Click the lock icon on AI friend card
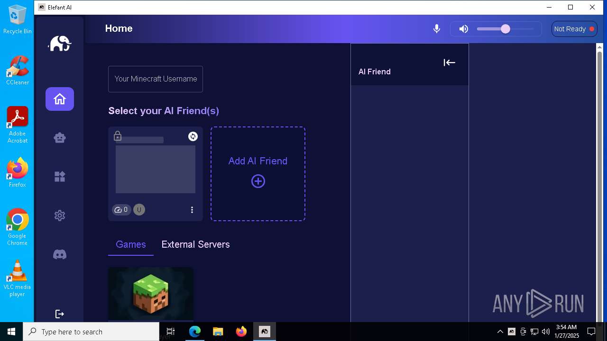This screenshot has height=341, width=607. click(118, 136)
